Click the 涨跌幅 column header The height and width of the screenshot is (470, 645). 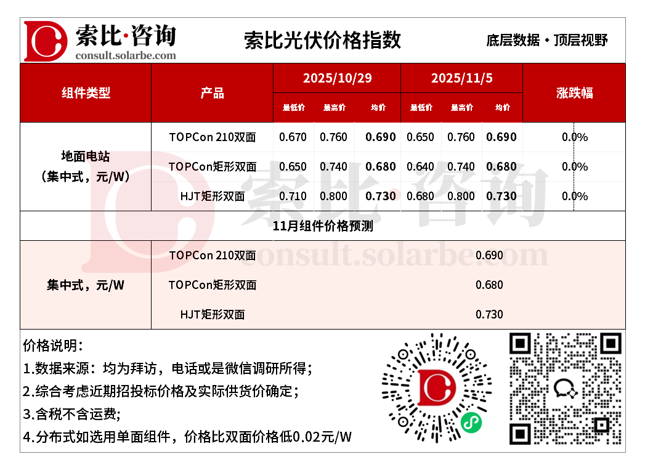point(574,93)
